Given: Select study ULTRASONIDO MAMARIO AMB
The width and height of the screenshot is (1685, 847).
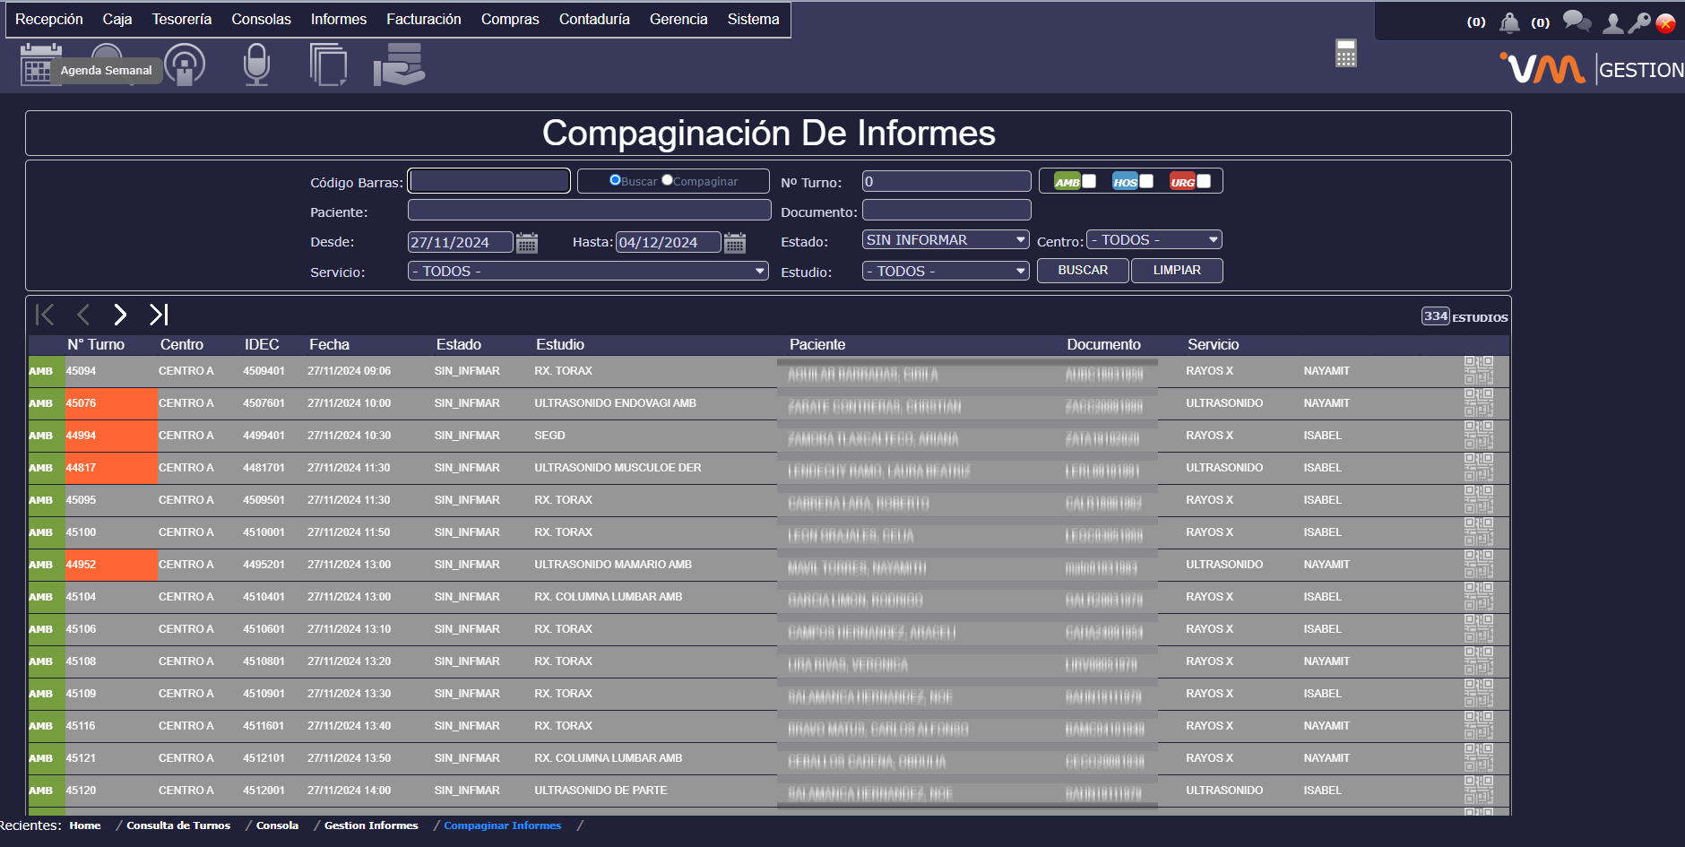Looking at the screenshot, I should click(x=613, y=565).
